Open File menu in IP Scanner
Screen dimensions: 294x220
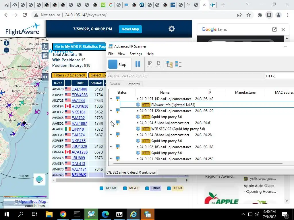(111, 54)
